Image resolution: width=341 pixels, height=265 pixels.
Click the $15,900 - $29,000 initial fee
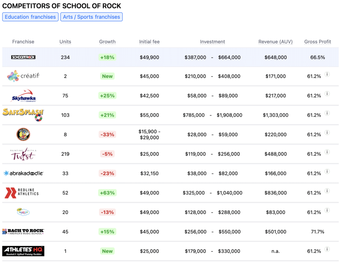(x=150, y=134)
